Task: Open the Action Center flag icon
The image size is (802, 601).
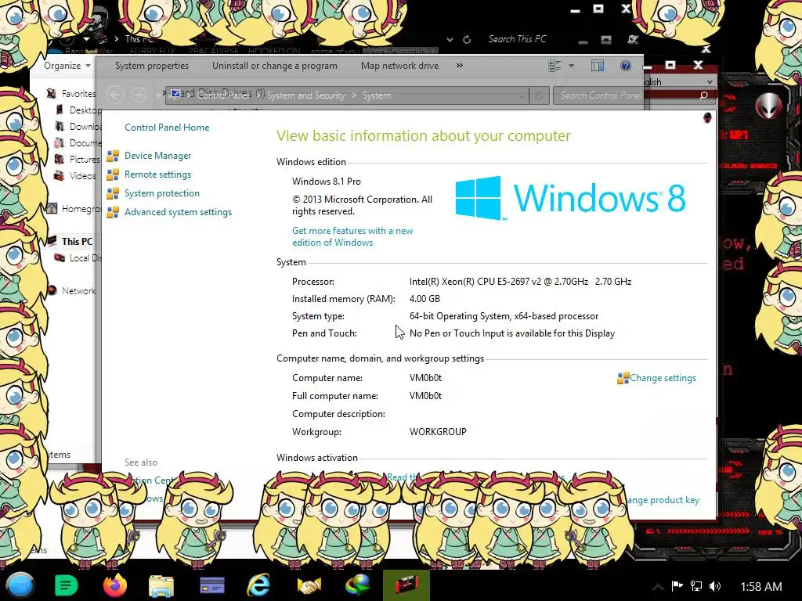Action: click(x=677, y=586)
